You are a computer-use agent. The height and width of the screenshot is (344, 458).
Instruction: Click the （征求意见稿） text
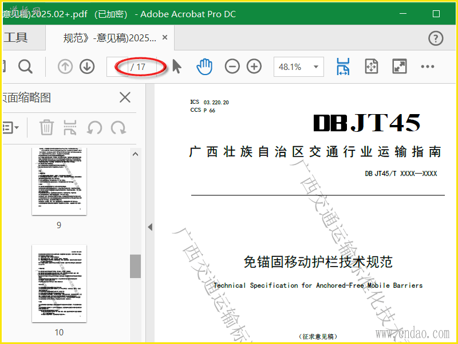318,337
